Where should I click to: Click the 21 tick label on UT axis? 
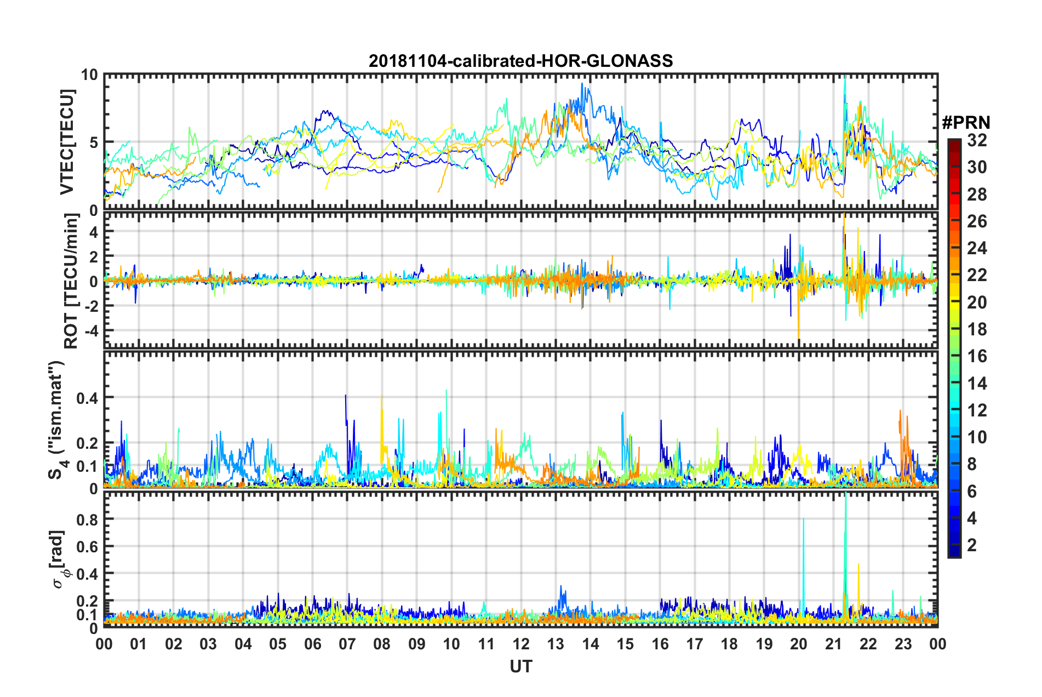point(834,644)
